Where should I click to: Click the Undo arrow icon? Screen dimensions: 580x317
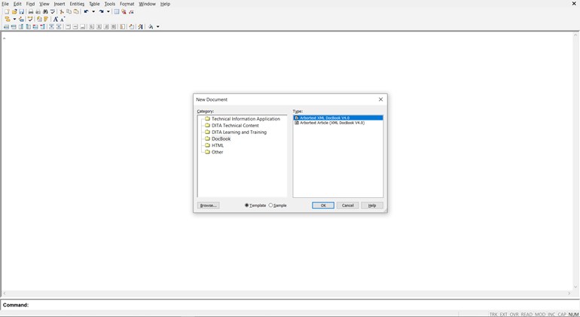[x=86, y=11]
